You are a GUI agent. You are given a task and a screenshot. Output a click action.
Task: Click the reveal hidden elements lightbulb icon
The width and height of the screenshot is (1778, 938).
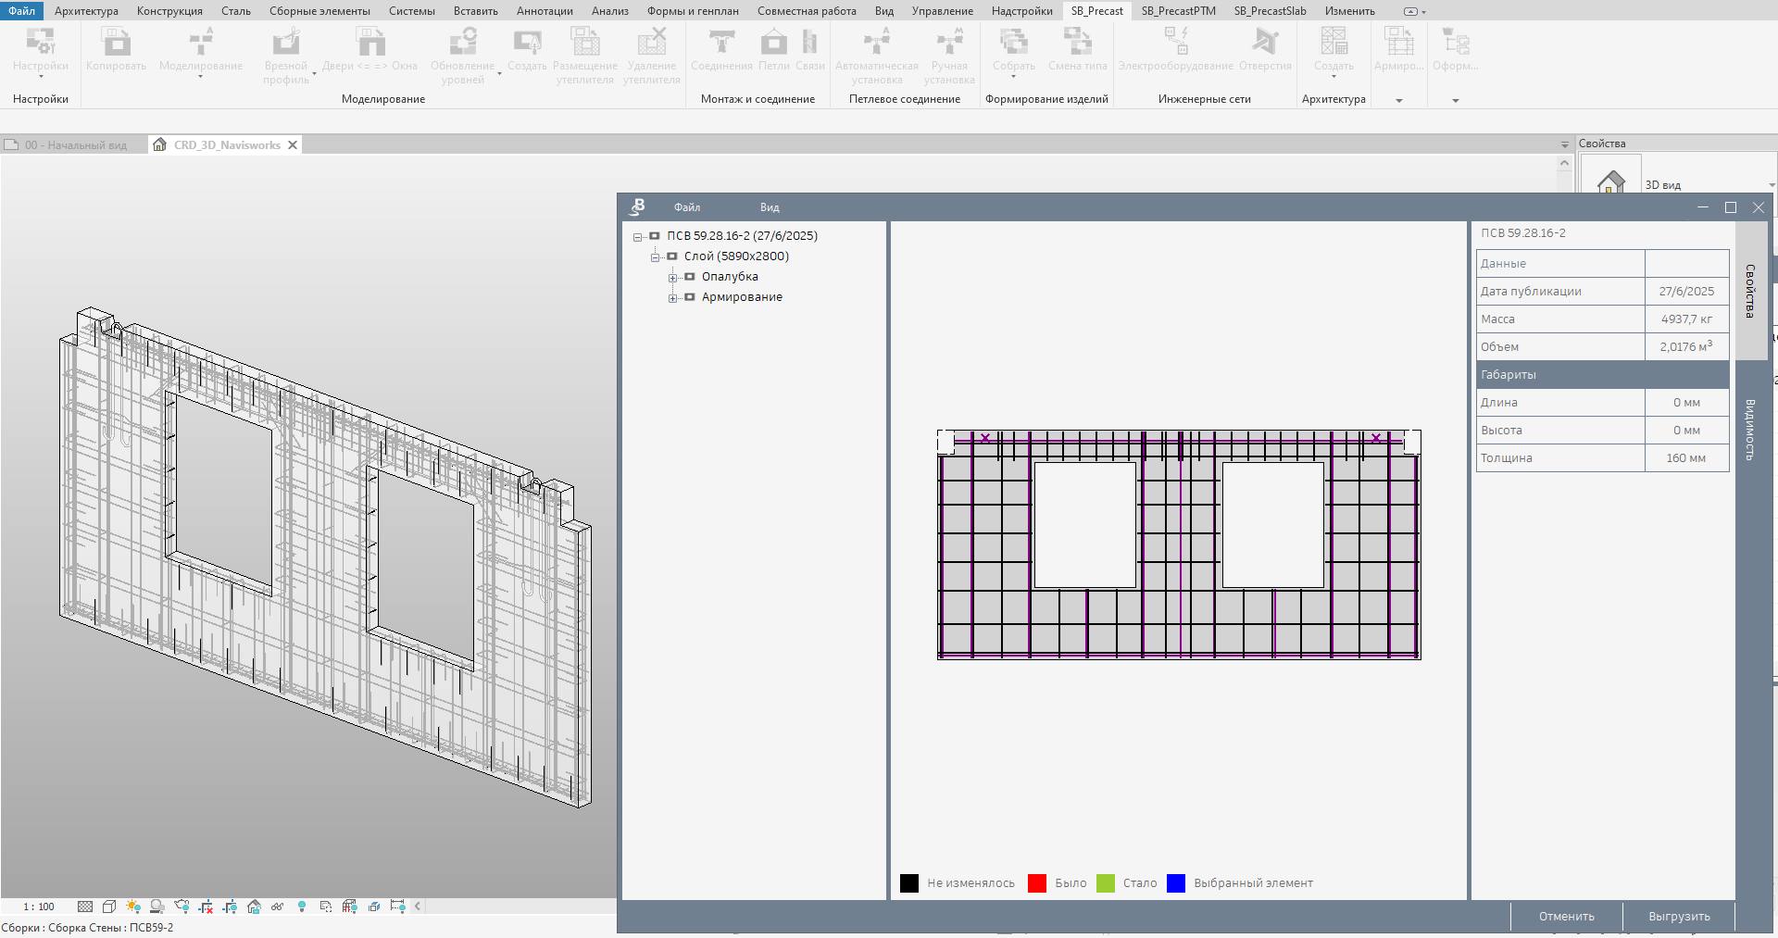[x=302, y=907]
